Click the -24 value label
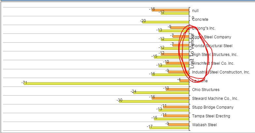Image resolution: width=255 pixels, height=133 pixels. coord(134,91)
